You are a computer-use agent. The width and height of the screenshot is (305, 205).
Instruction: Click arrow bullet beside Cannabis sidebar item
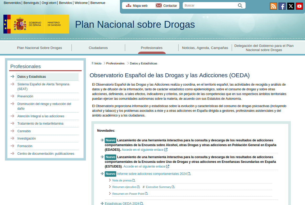point(13,131)
